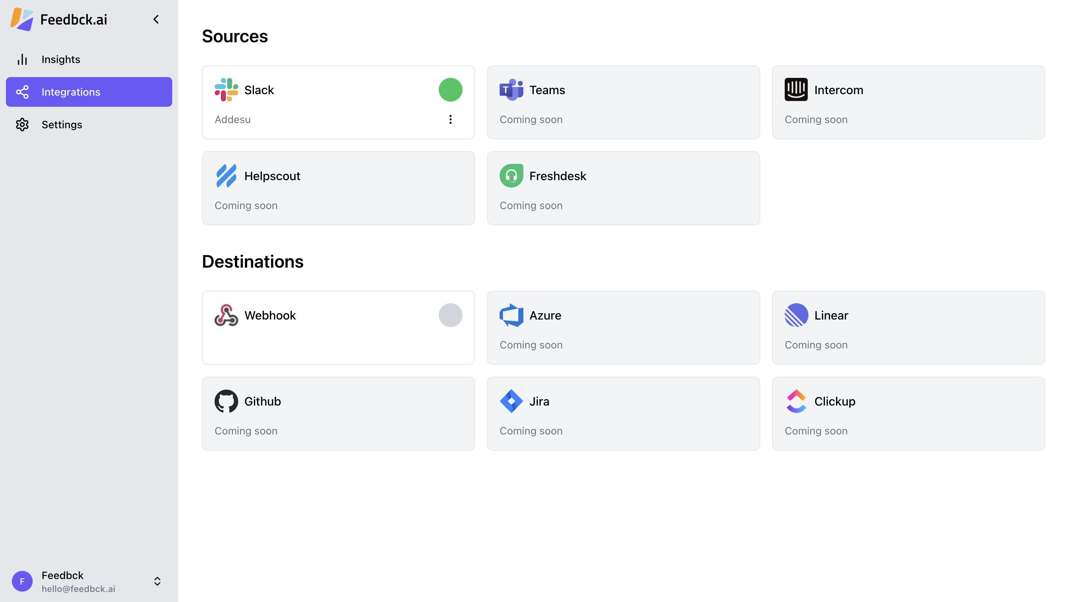Image resolution: width=1069 pixels, height=602 pixels.
Task: Open Slack card three-dot options menu
Action: pyautogui.click(x=450, y=119)
